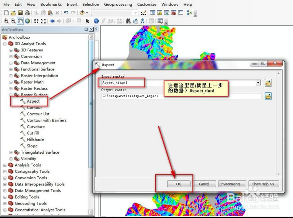Click the Add Data plus icon
Viewport: 293px width, 218px height.
pyautogui.click(x=82, y=13)
